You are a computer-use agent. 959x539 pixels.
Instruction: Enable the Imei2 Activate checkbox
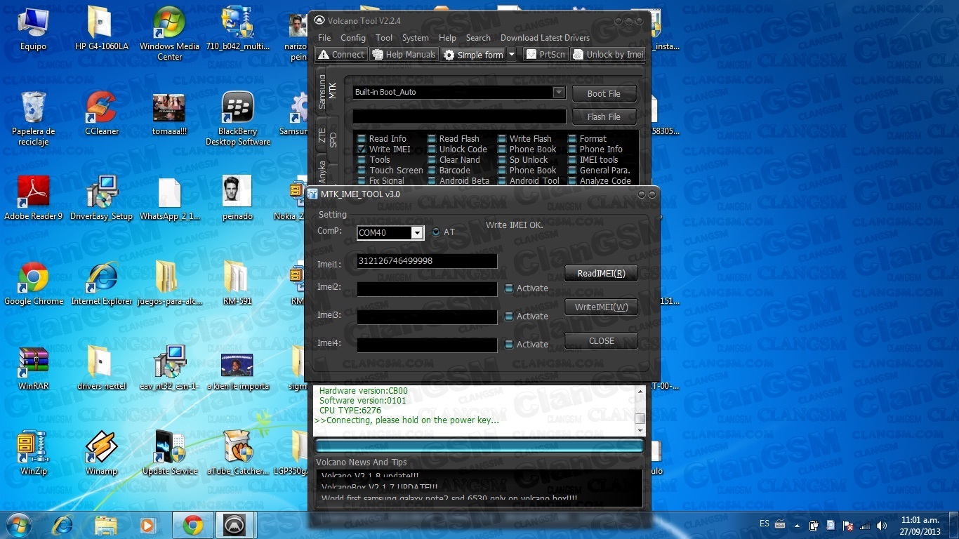(x=509, y=288)
